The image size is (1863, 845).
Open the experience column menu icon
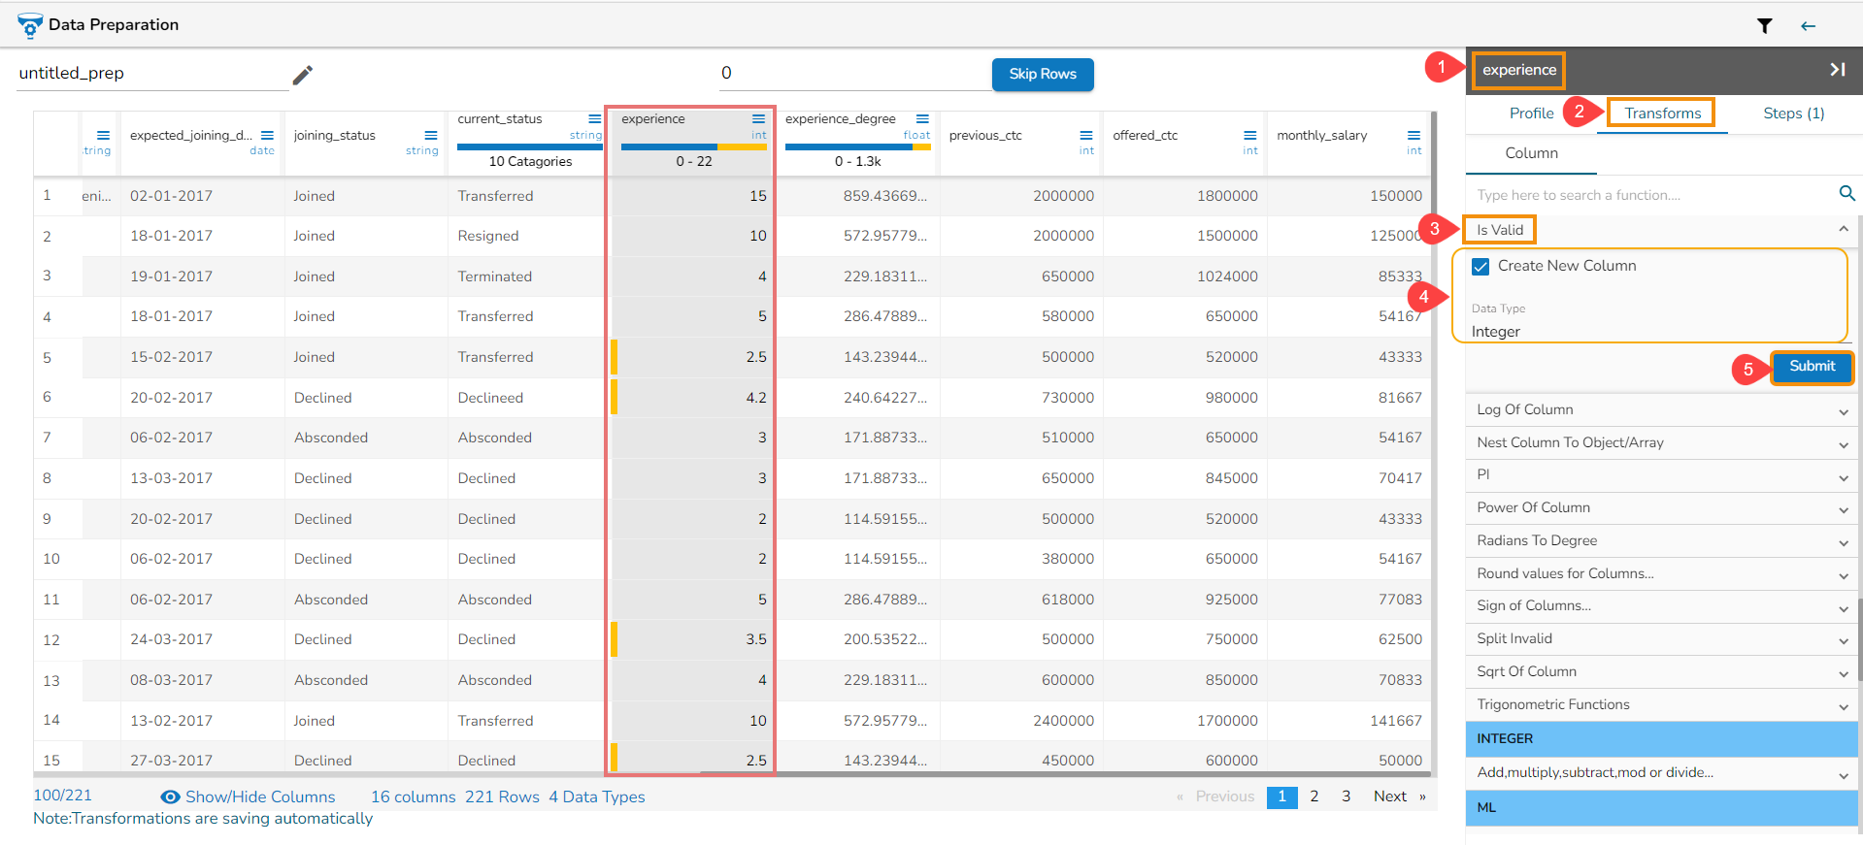758,119
